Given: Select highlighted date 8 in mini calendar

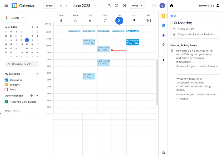Looking at the screenshot, I should (x=27, y=40).
